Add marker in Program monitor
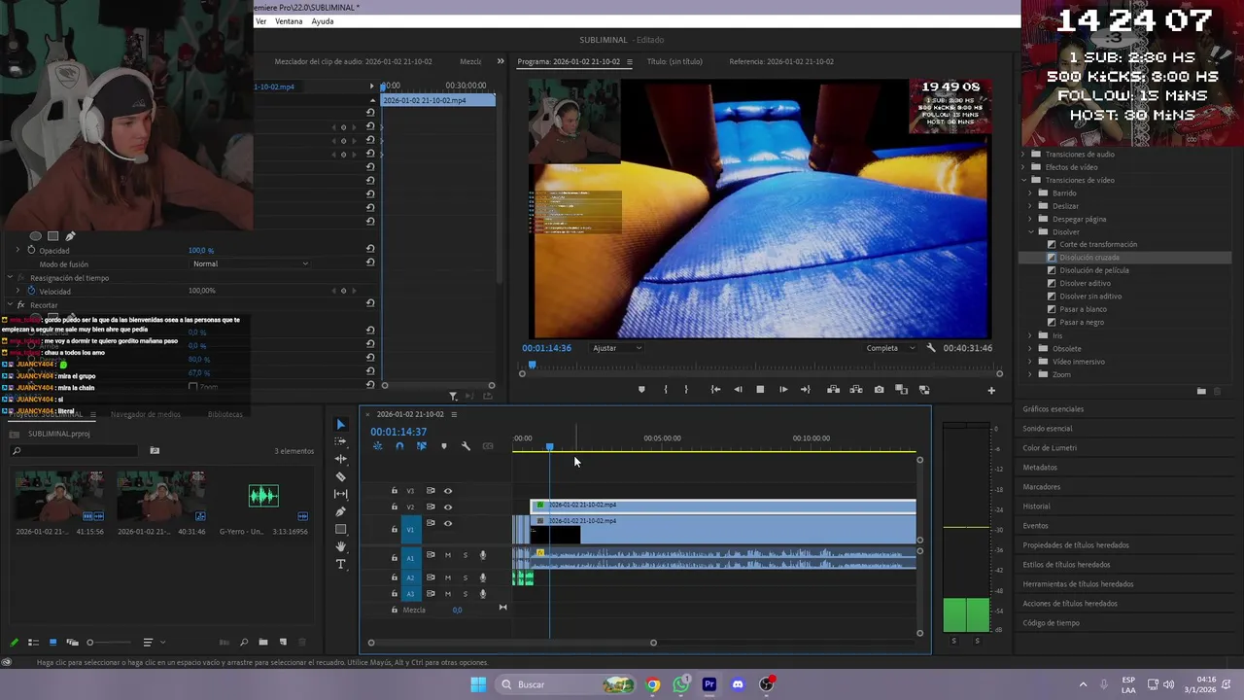Image resolution: width=1244 pixels, height=700 pixels. 641,390
